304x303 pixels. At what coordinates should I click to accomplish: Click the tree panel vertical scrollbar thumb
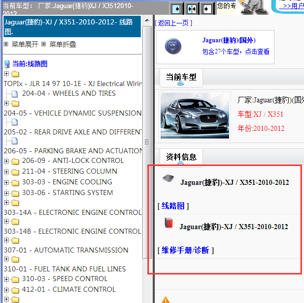click(147, 142)
